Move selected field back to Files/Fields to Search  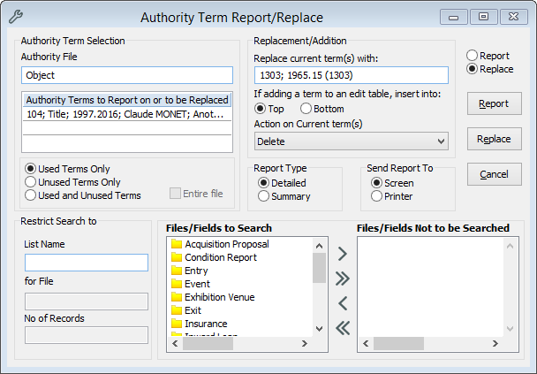tap(342, 303)
